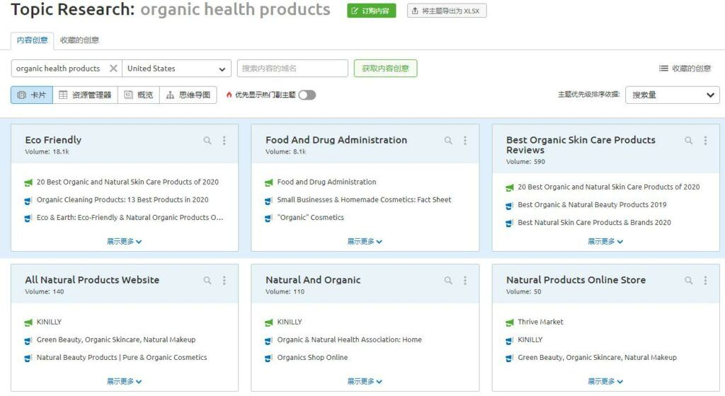This screenshot has height=396, width=725.
Task: Click Natural And Organic card title
Action: [313, 280]
